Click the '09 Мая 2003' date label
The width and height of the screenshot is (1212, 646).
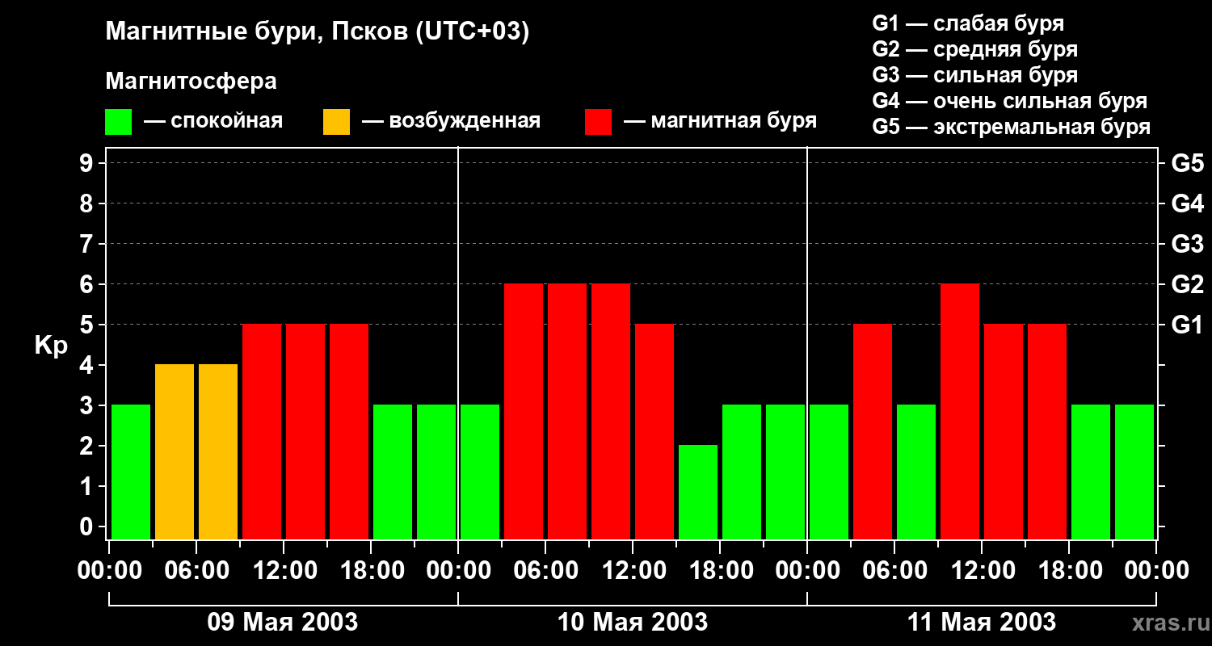pos(283,623)
